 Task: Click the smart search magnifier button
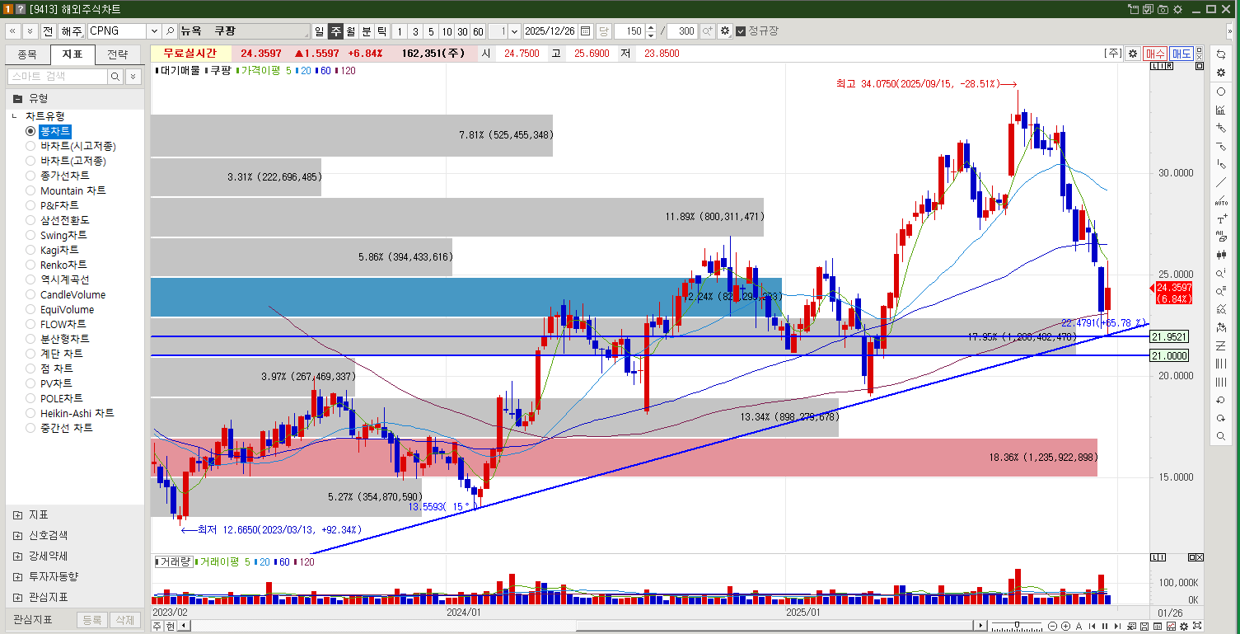pyautogui.click(x=115, y=76)
